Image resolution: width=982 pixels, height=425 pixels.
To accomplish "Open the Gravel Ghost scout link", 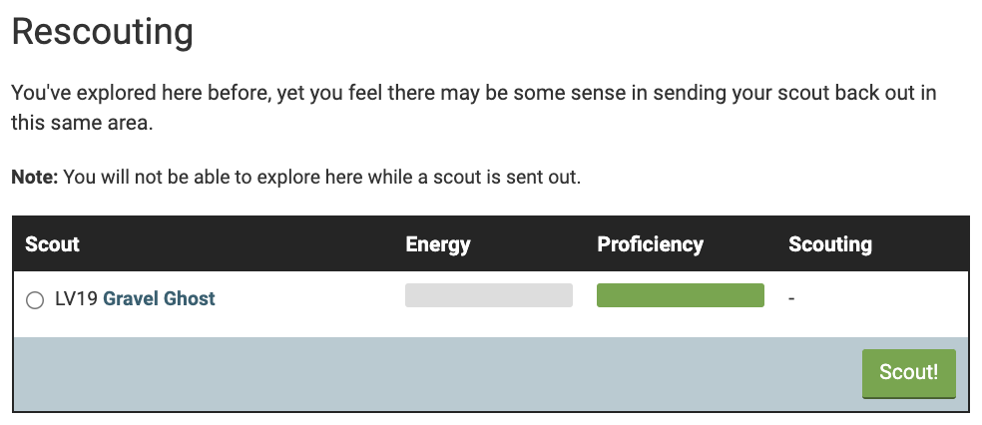I will pos(159,298).
